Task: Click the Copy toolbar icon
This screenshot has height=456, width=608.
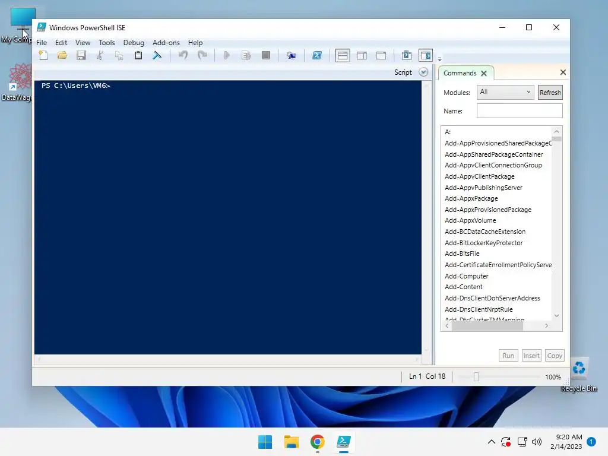Action: [x=119, y=55]
